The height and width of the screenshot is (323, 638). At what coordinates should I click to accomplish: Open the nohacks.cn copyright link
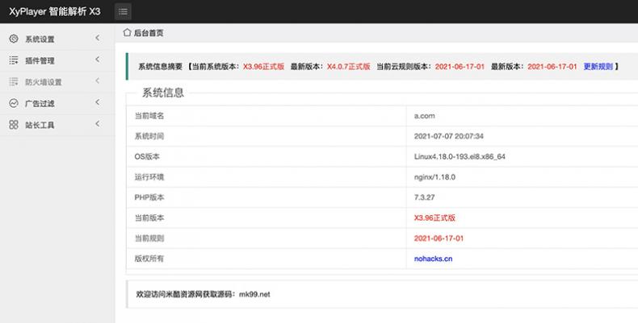[x=433, y=259]
